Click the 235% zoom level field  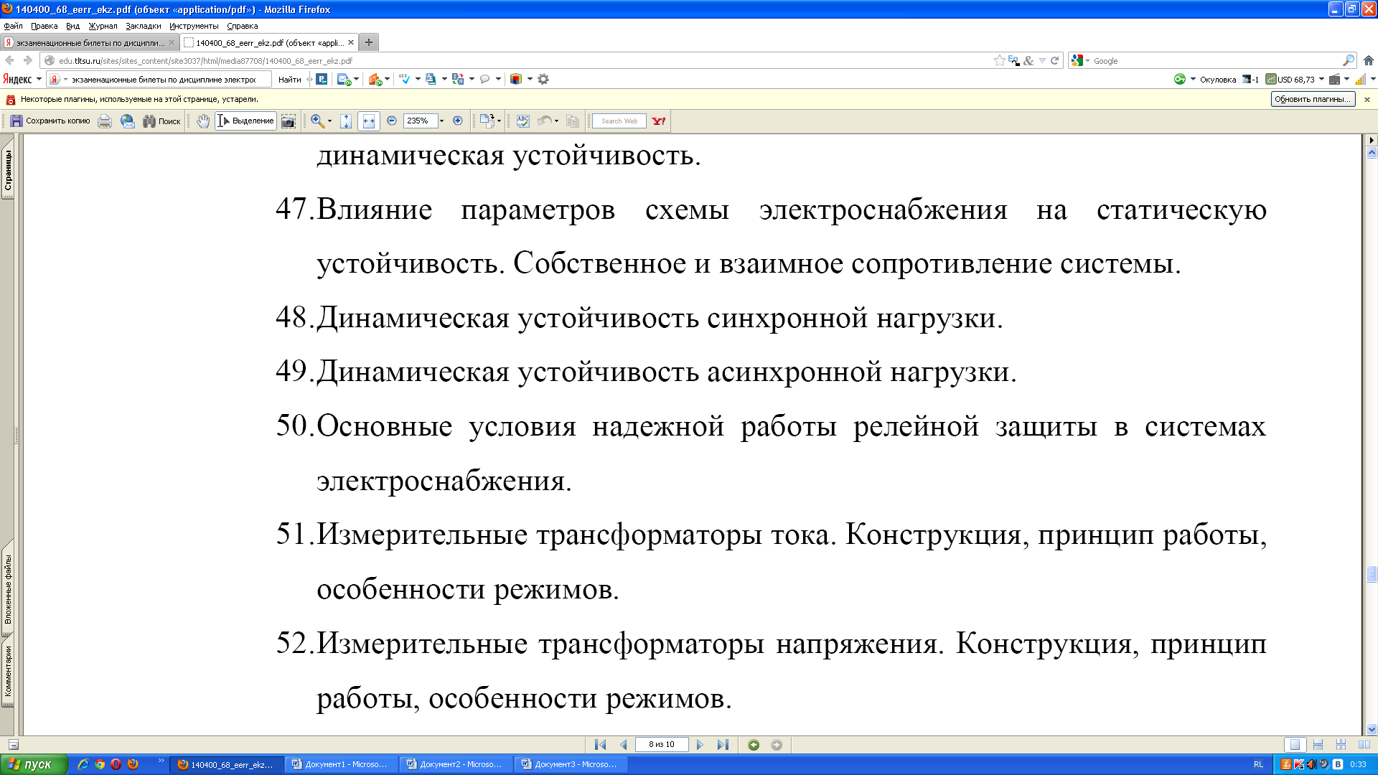click(x=420, y=121)
